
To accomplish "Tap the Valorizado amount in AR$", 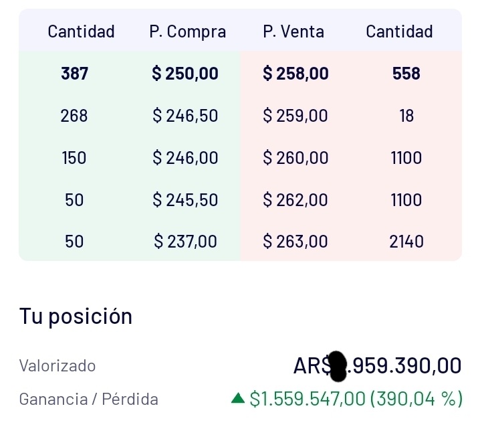I will click(377, 366).
